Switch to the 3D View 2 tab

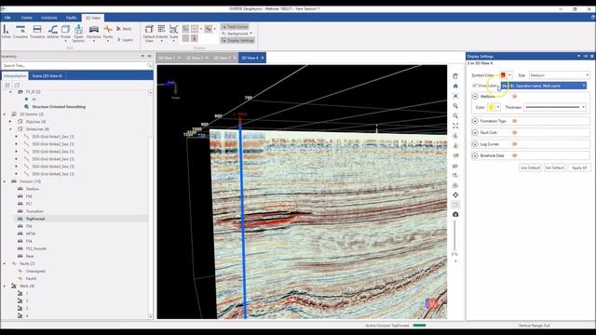coord(195,58)
